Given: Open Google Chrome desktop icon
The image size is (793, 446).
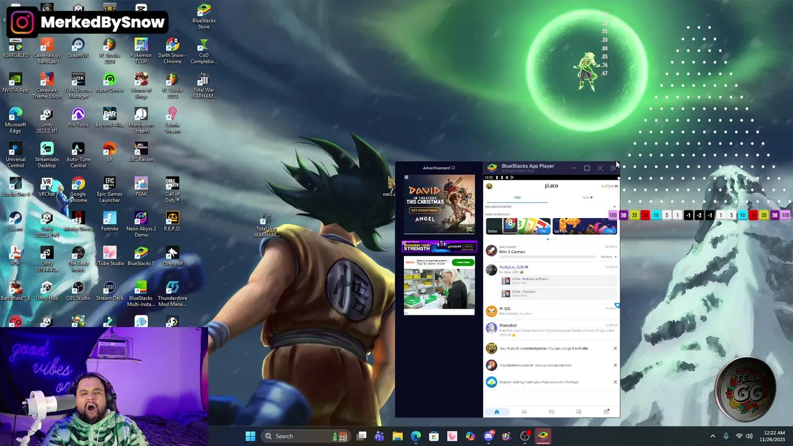Looking at the screenshot, I should click(78, 190).
